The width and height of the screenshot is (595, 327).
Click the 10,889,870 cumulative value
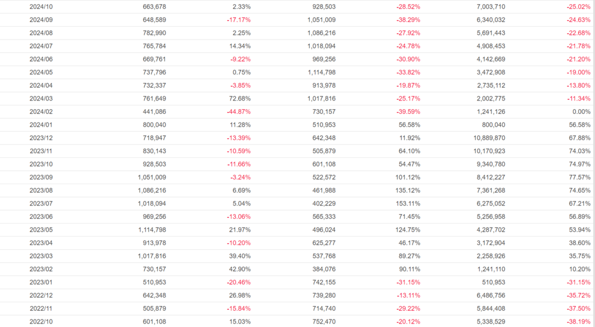(488, 138)
